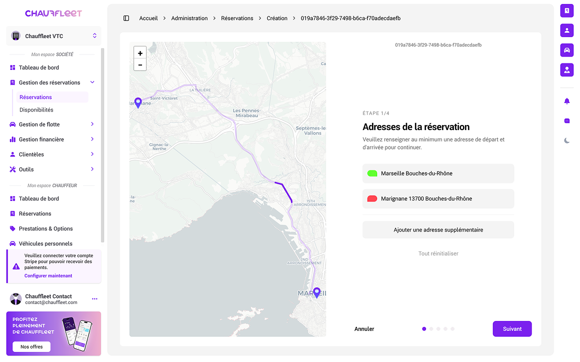Open Disponibilités in the sidebar

pyautogui.click(x=36, y=109)
